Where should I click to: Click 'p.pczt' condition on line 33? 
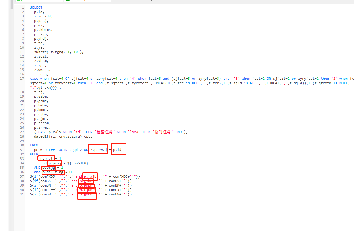[x=47, y=159]
